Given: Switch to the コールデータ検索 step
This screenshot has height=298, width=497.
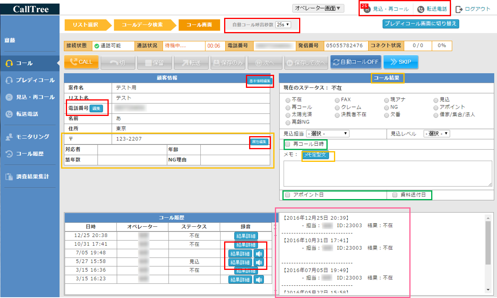Looking at the screenshot, I should pyautogui.click(x=142, y=25).
